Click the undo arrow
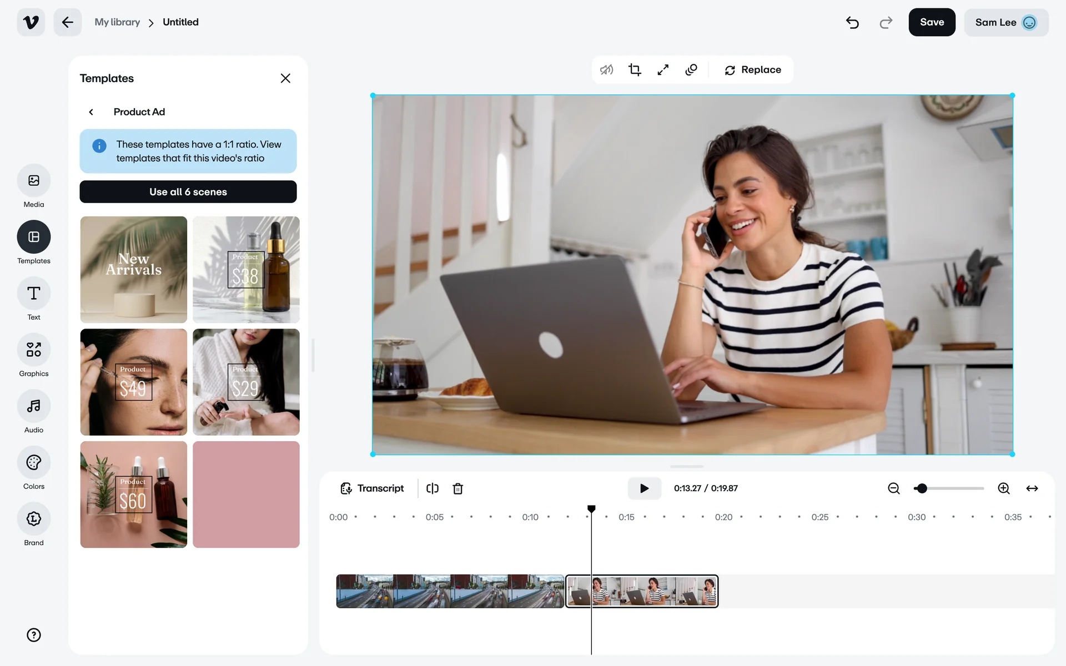This screenshot has height=666, width=1066. 852,22
